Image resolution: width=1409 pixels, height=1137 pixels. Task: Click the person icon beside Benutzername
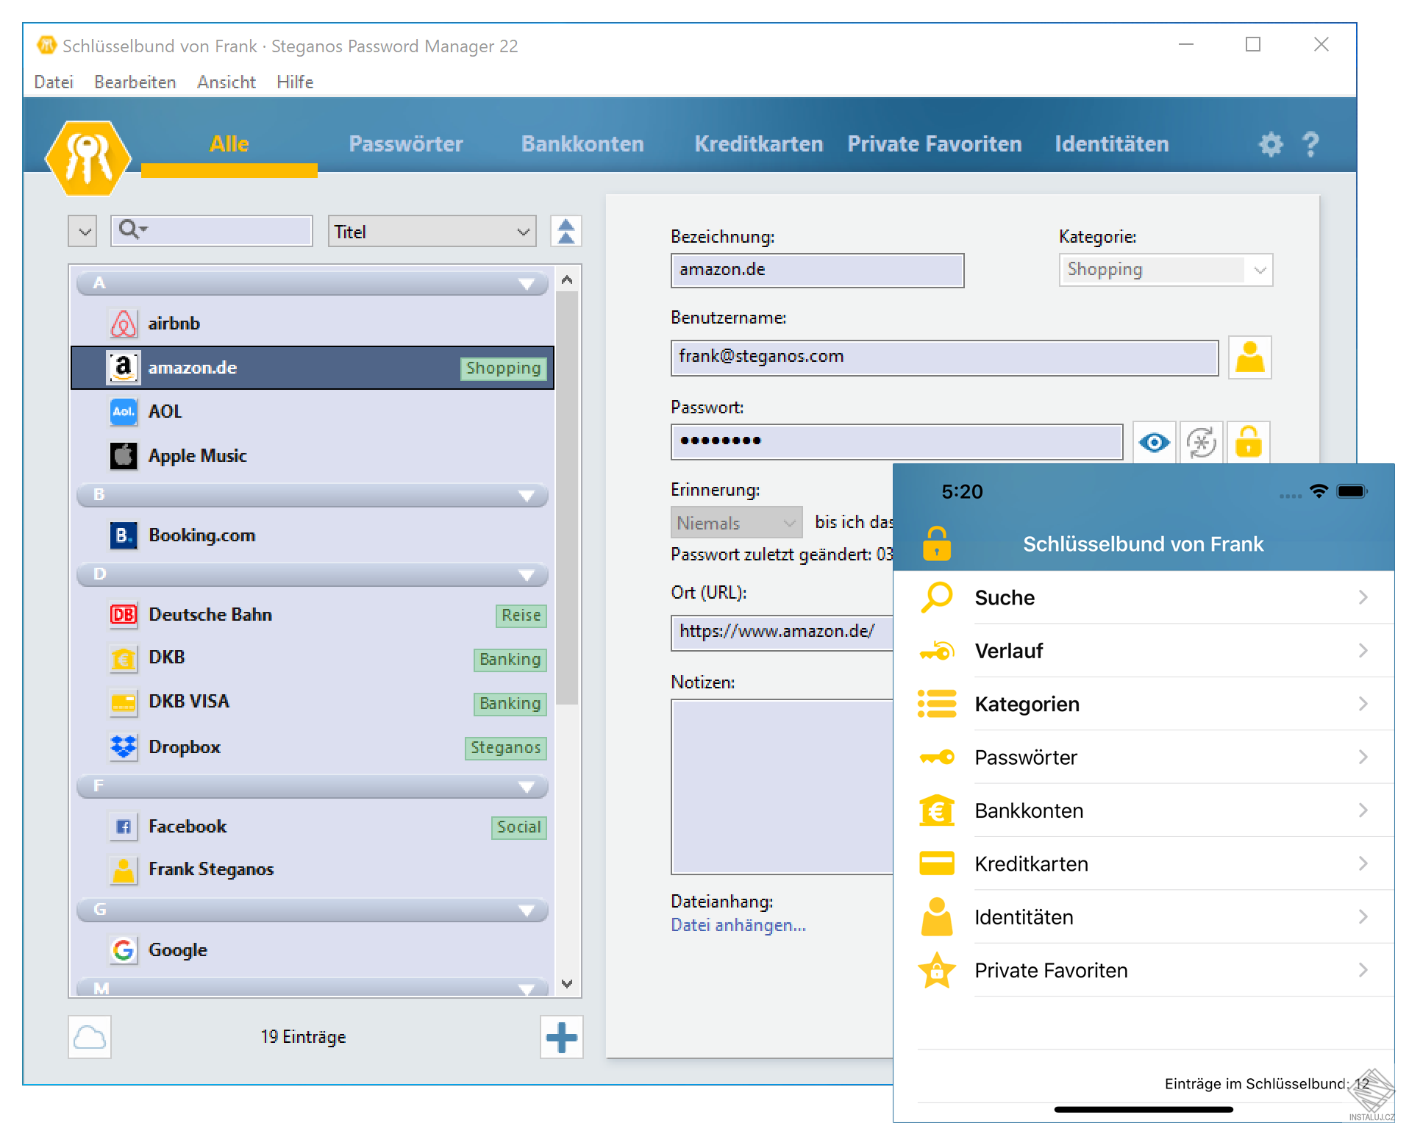[x=1249, y=357]
